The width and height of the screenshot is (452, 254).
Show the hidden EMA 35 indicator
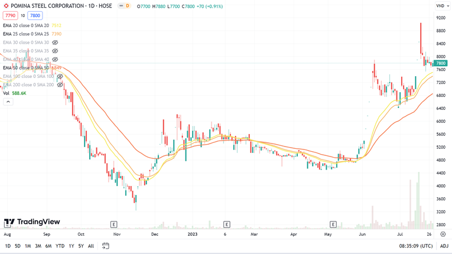[55, 51]
